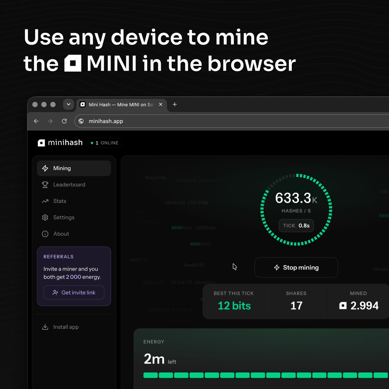Viewport: 389px width, 389px height.
Task: Click the 12 bits best tick value
Action: [234, 306]
